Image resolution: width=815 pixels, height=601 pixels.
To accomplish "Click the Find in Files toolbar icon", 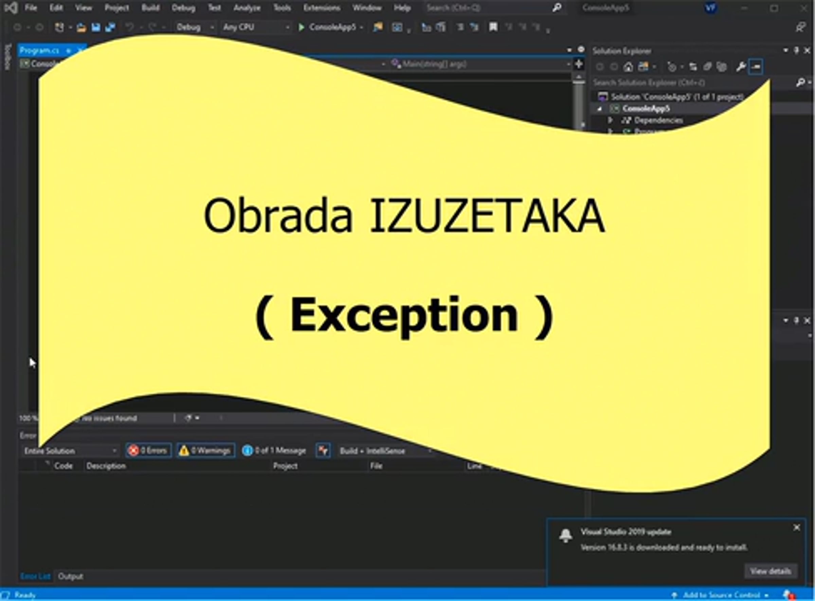I will (378, 27).
